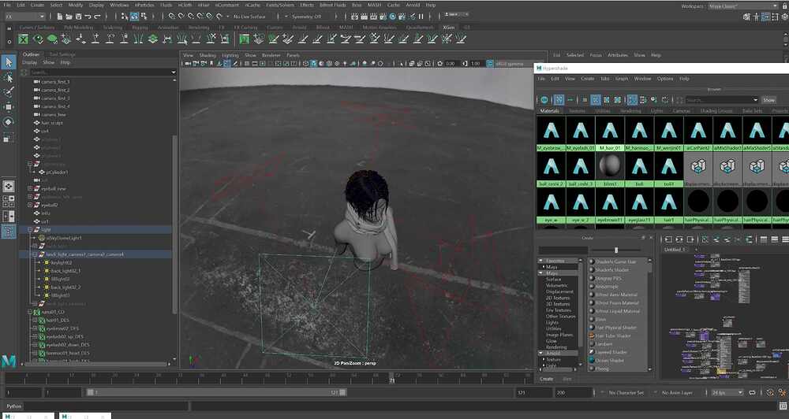
Task: Open the 24 fps frame rate dropdown
Action: (x=727, y=392)
